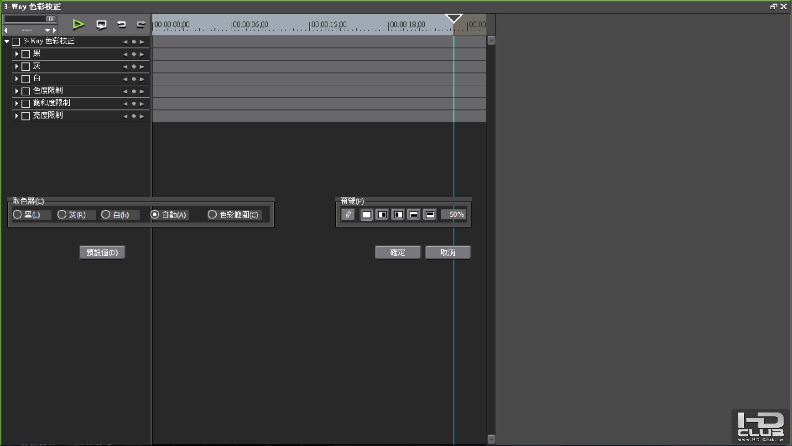Add a keyframe for the 灰 row
This screenshot has height=446, width=792.
click(134, 66)
